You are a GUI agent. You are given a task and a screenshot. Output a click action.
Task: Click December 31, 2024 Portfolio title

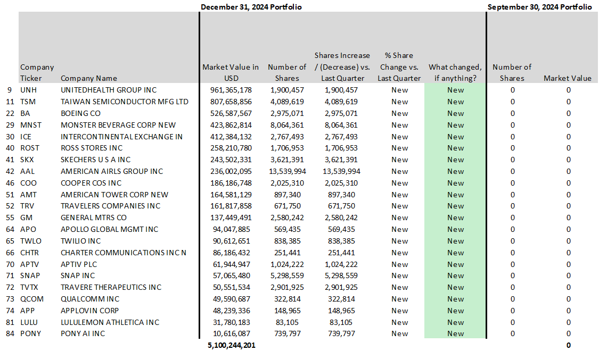tap(251, 7)
